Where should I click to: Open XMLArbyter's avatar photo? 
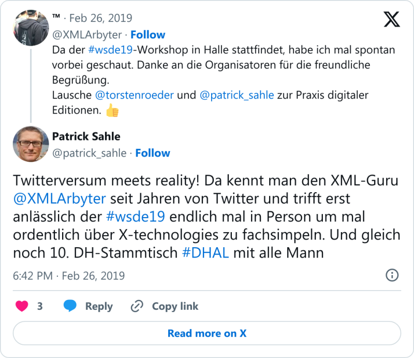[x=31, y=28]
